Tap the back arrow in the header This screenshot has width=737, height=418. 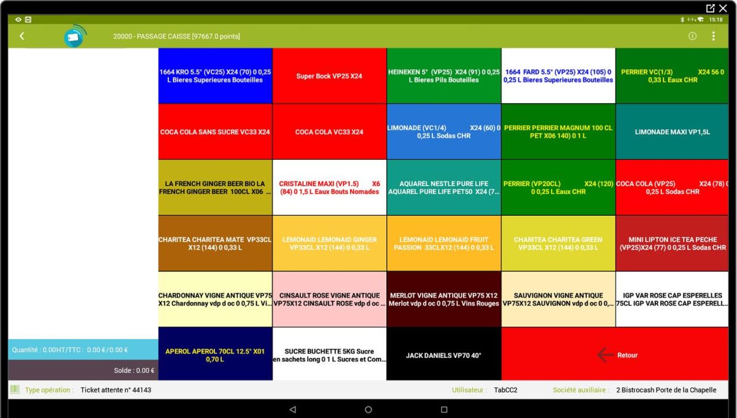pyautogui.click(x=21, y=36)
